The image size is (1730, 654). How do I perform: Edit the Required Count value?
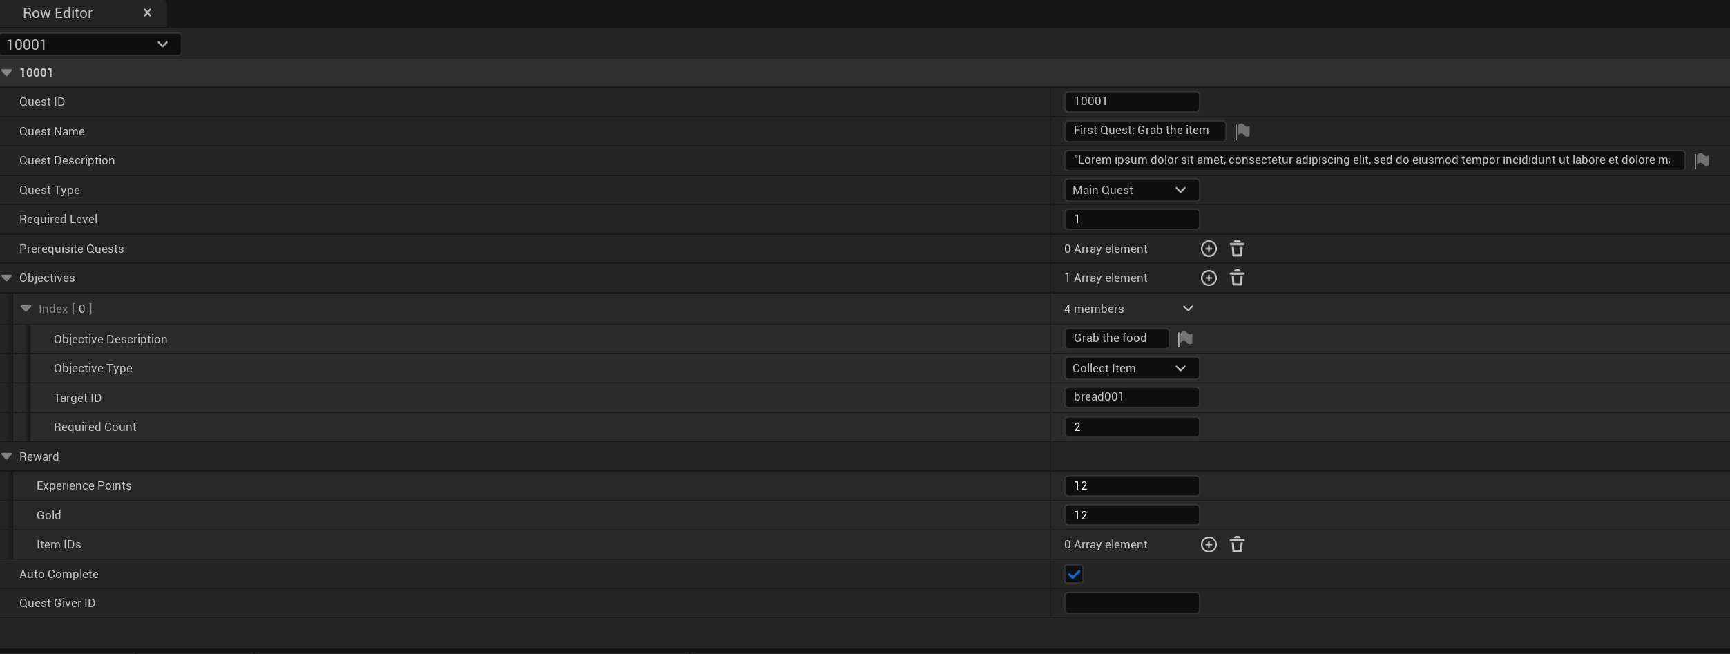pyautogui.click(x=1131, y=427)
